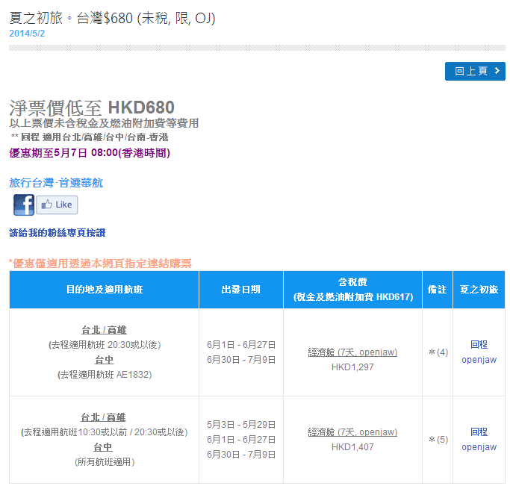Click the 請給我的粉絲專頁按讚 text link
This screenshot has width=510, height=489.
(x=57, y=233)
